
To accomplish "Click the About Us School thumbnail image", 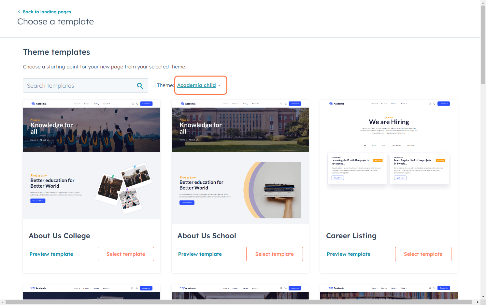I will tap(240, 162).
